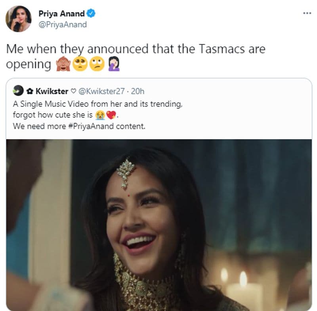This screenshot has height=311, width=317.
Task: Click the #PriyaAnand hashtag
Action: (x=91, y=126)
